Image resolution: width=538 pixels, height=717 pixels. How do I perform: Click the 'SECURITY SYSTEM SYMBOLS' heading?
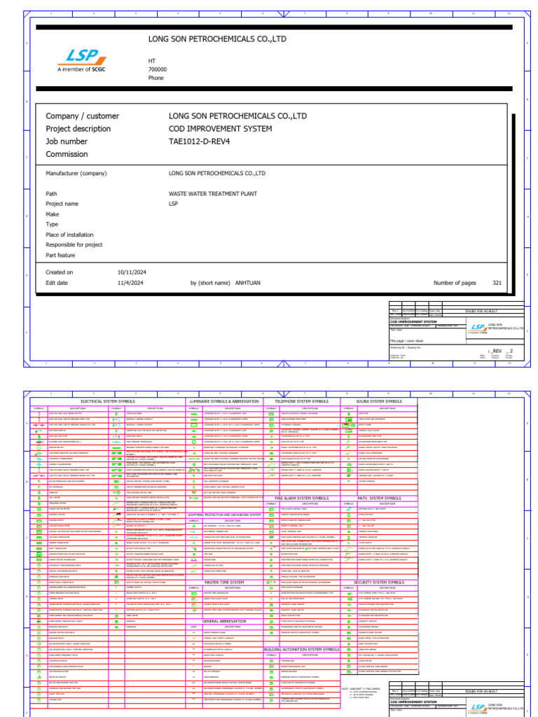pos(379,583)
